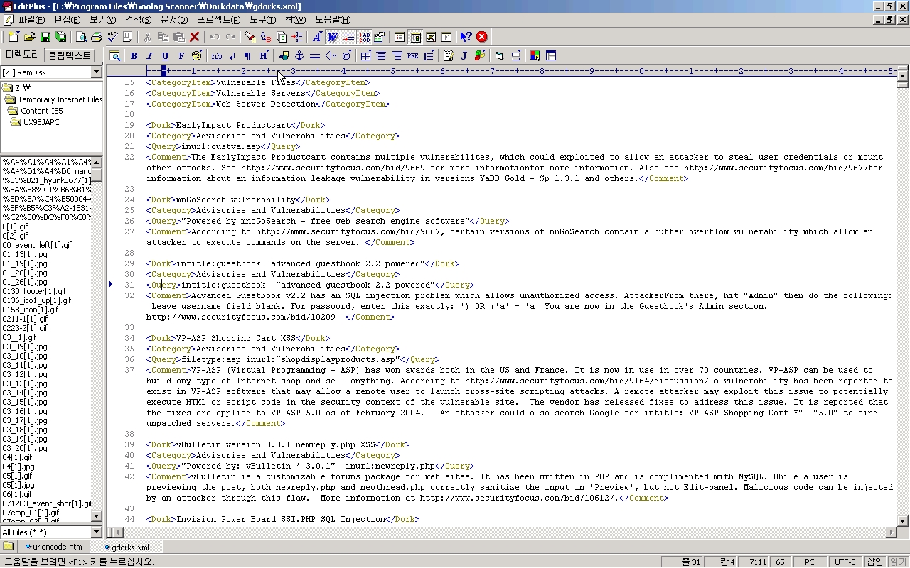Image resolution: width=910 pixels, height=568 pixels.
Task: Delete selection with red X icon
Action: click(x=194, y=37)
